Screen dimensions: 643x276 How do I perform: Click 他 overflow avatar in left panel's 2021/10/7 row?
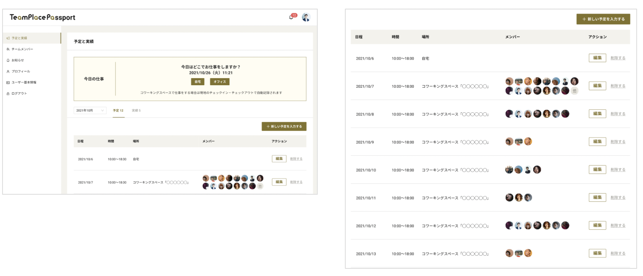[260, 186]
